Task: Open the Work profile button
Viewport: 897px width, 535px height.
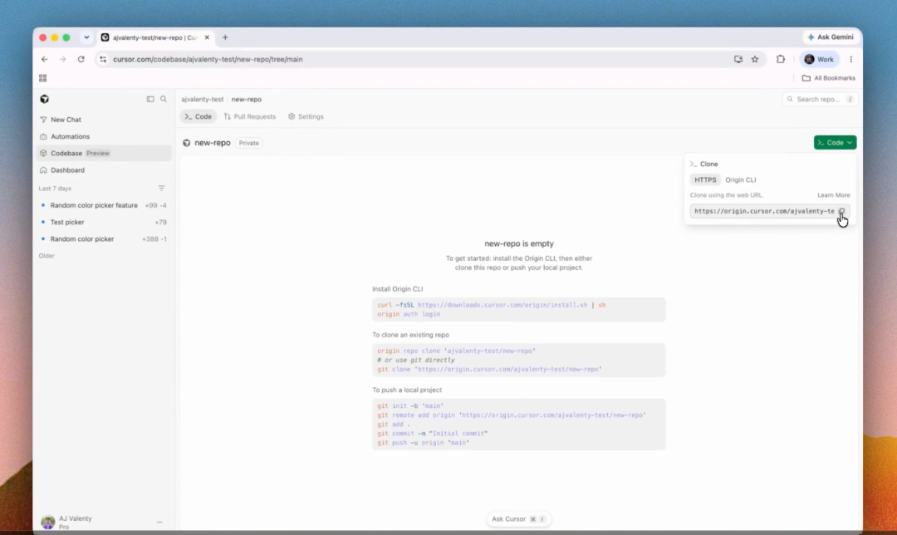Action: tap(819, 59)
